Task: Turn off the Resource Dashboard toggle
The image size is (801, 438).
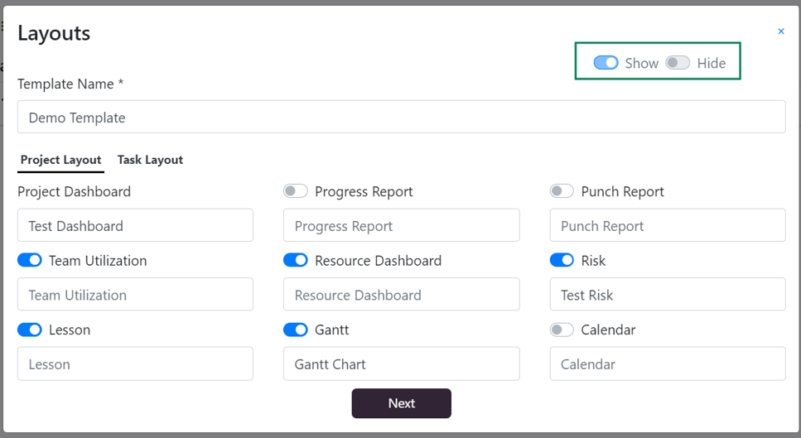Action: pyautogui.click(x=296, y=260)
